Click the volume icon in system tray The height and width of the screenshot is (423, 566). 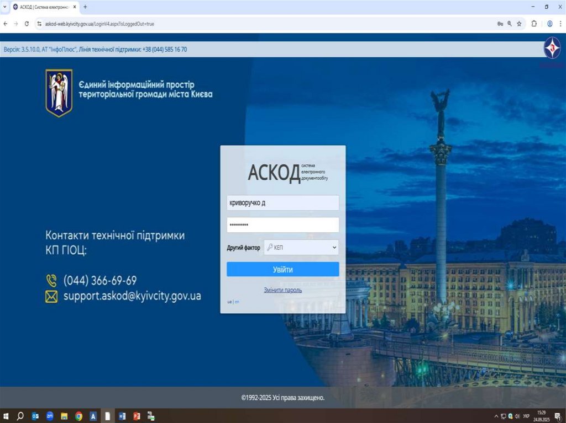[517, 416]
